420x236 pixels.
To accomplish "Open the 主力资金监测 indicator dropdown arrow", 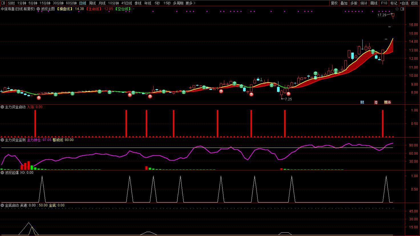I will [x=3, y=140].
